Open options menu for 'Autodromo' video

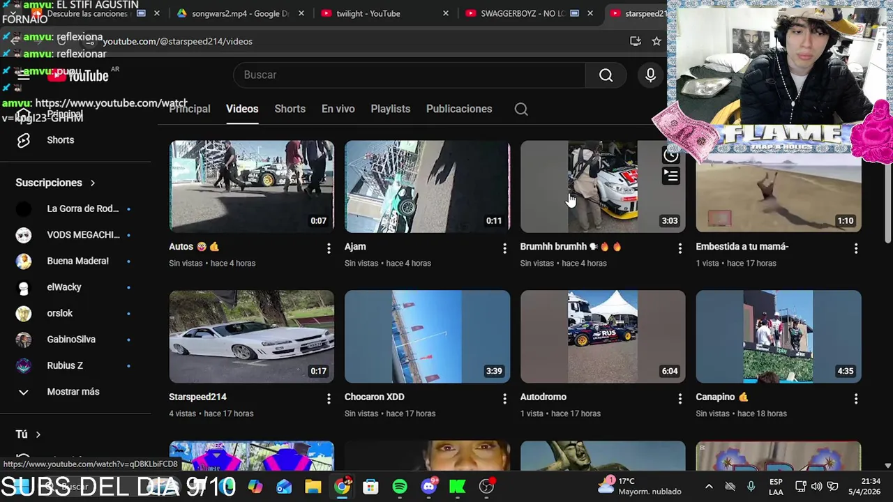tap(680, 399)
